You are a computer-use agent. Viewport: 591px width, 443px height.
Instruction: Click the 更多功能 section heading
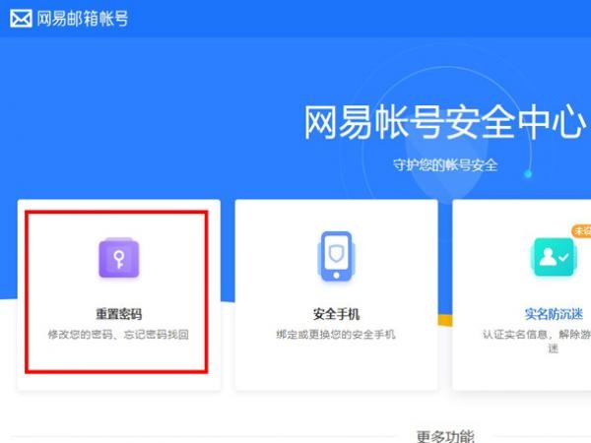click(445, 436)
